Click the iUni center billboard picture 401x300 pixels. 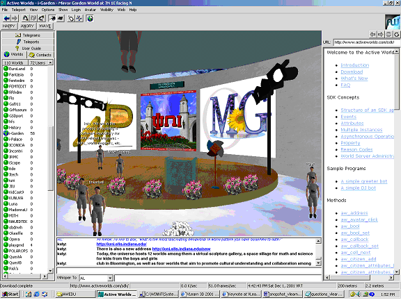pos(168,120)
